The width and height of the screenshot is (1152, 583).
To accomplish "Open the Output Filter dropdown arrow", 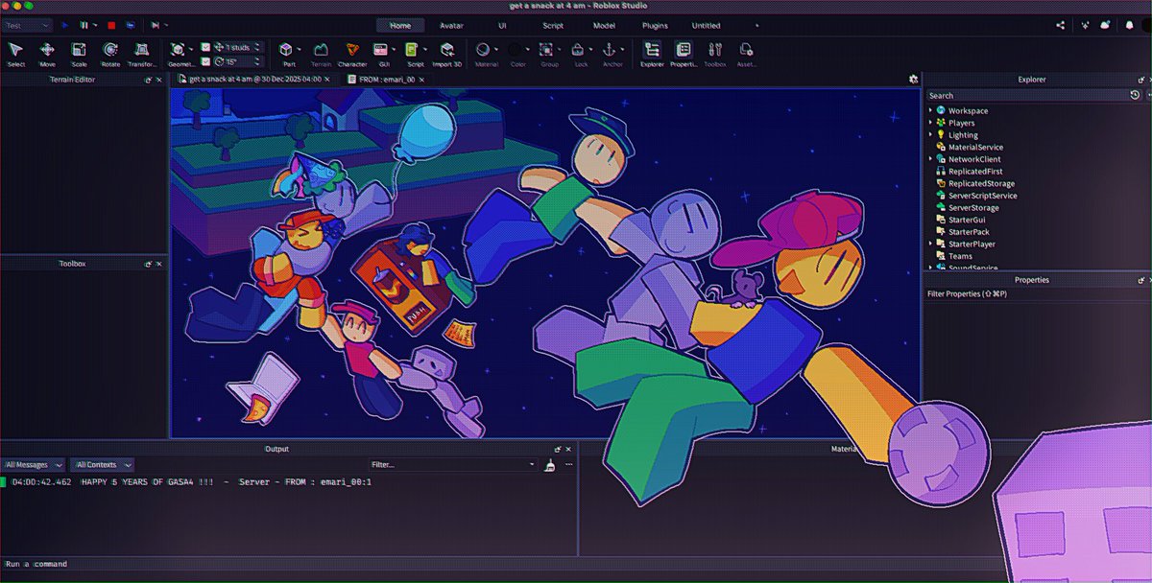I will 532,464.
